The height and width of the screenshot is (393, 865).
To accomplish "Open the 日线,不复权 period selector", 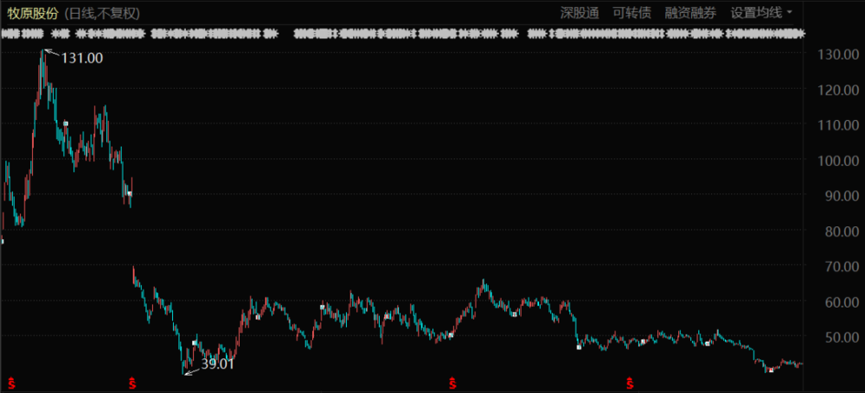I will (x=102, y=13).
